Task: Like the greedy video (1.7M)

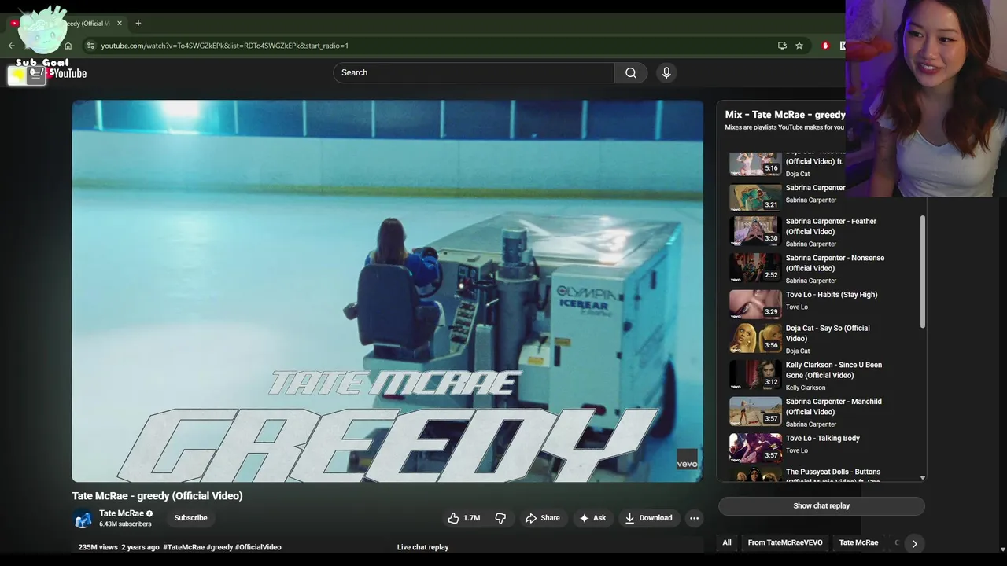Action: (463, 518)
